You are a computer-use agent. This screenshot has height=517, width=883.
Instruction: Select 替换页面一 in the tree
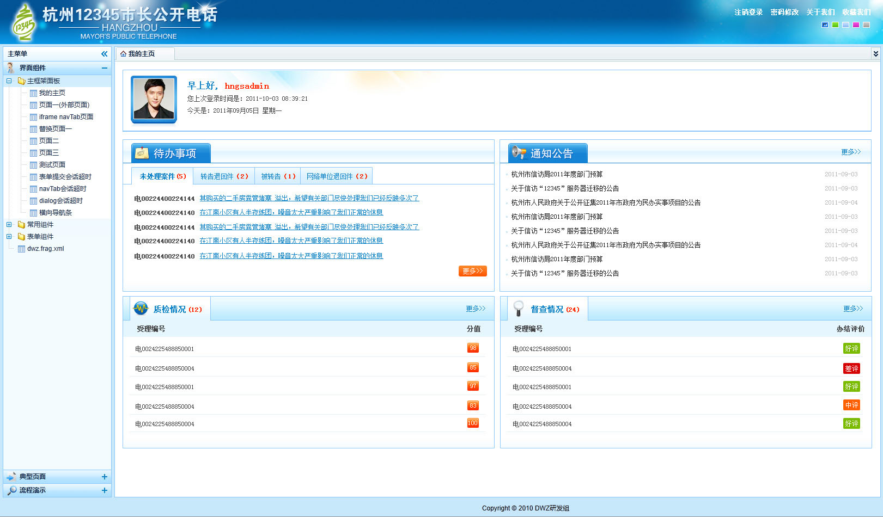tap(55, 129)
